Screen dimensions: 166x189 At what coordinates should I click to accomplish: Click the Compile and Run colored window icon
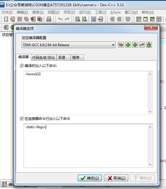pos(152,19)
